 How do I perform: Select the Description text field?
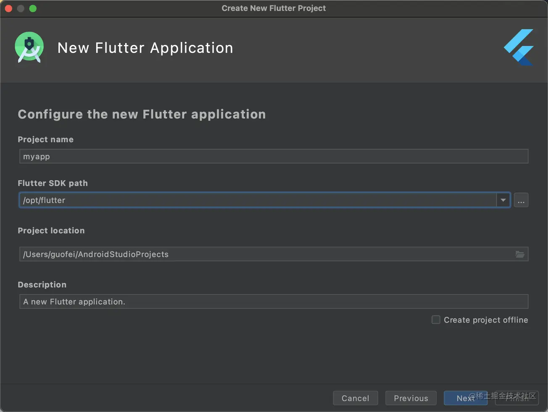pos(274,302)
